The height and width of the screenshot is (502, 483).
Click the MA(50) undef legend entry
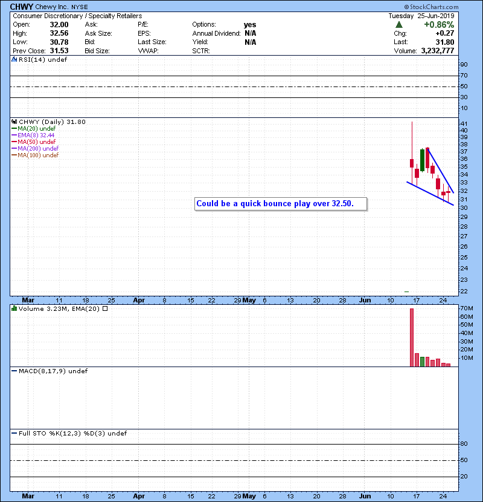pos(34,142)
